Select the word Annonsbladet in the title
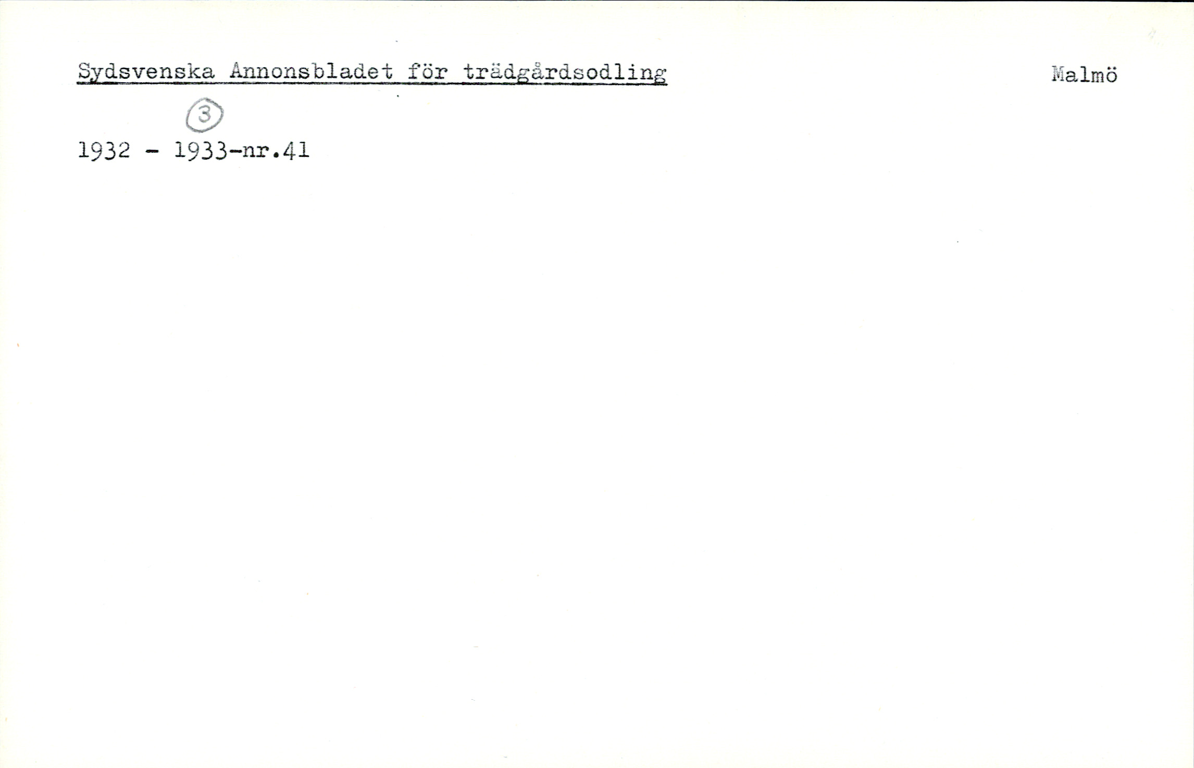Viewport: 1194px width, 768px height. click(312, 71)
